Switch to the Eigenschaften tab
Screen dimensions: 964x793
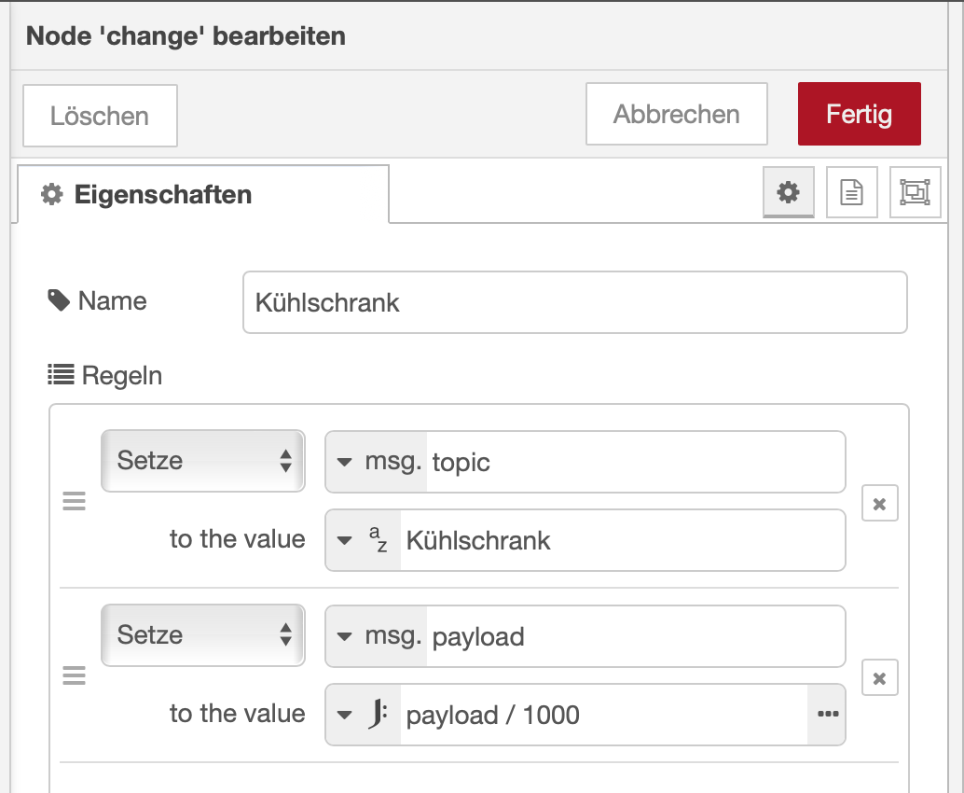(203, 194)
